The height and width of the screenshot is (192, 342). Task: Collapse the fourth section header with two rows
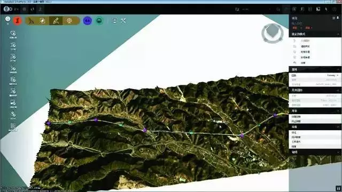338,111
